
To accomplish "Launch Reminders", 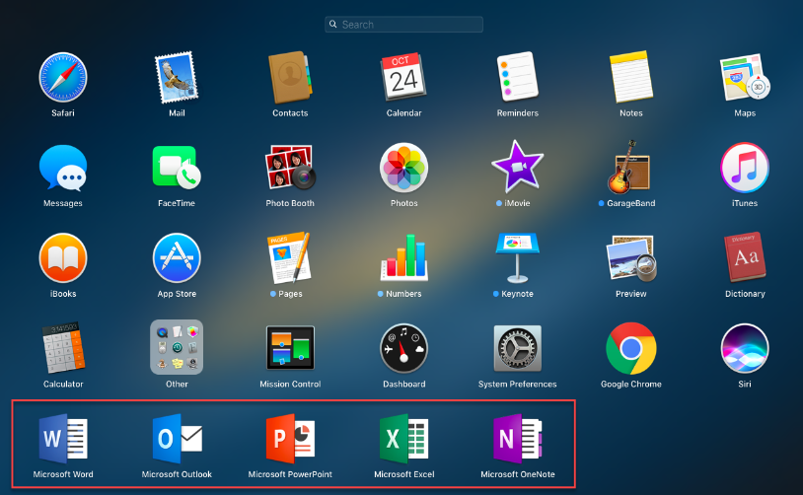I will pyautogui.click(x=517, y=77).
